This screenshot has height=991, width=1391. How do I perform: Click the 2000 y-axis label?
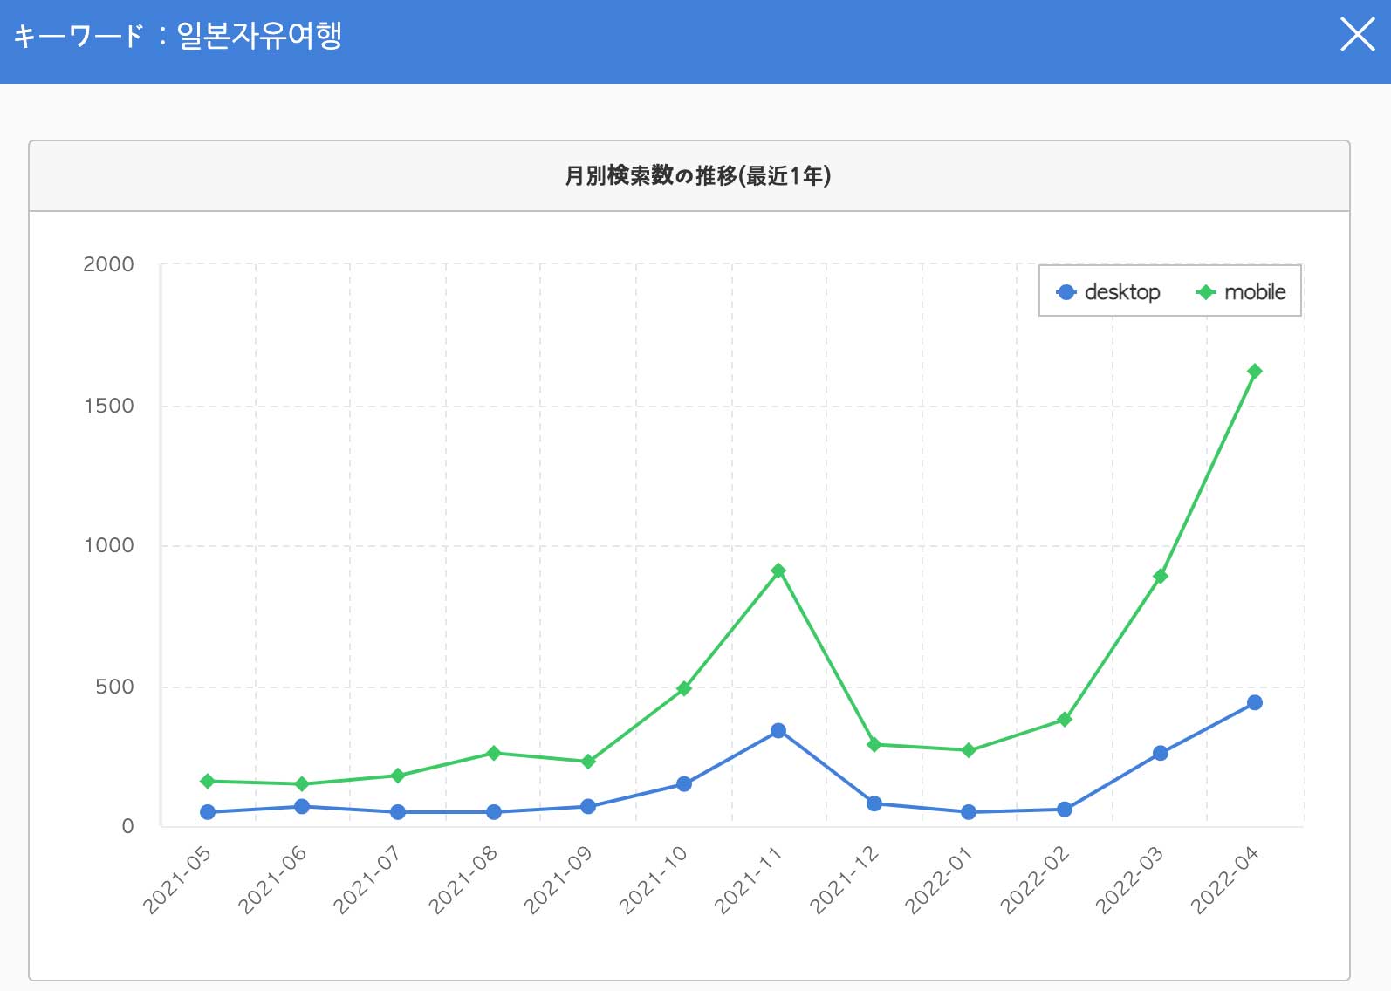(108, 265)
